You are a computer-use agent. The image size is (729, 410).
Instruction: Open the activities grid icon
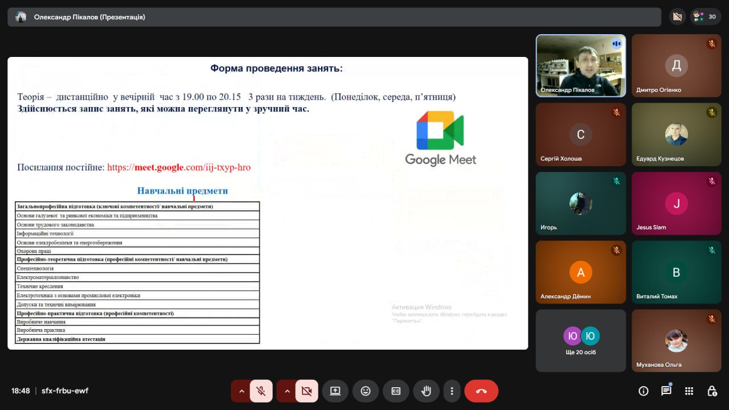(x=689, y=391)
